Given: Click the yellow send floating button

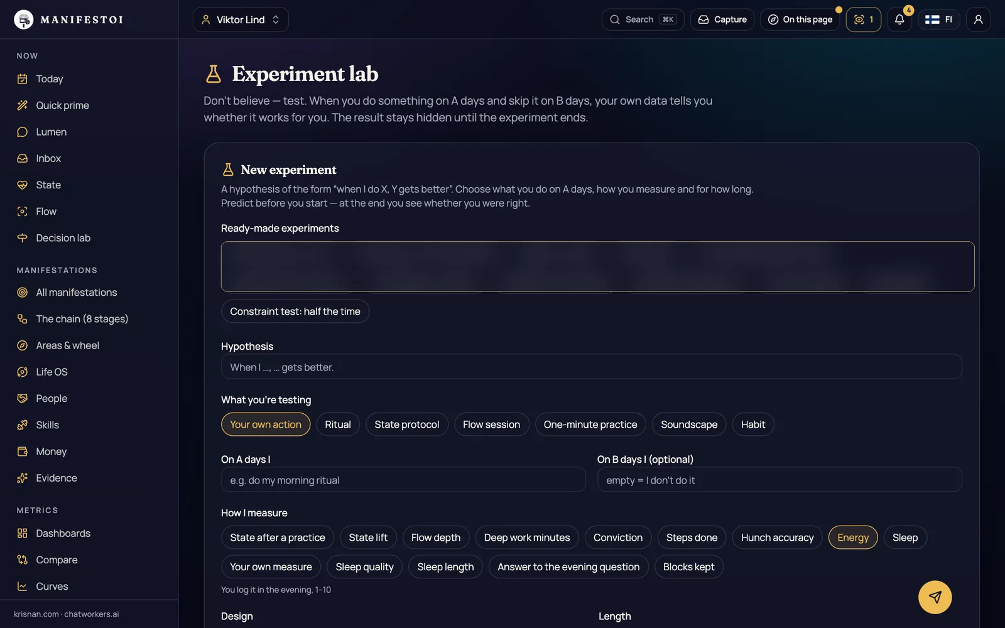Looking at the screenshot, I should click(935, 597).
